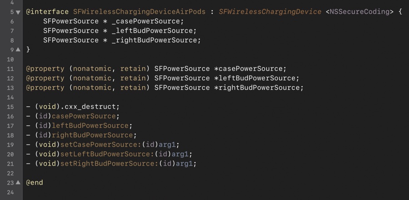Click the SFWirelessChargingDevice superclass name

(270, 12)
